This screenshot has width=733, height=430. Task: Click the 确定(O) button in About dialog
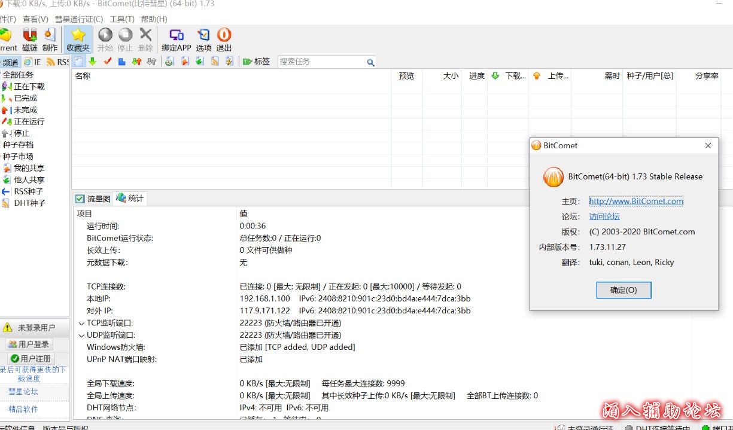point(623,290)
